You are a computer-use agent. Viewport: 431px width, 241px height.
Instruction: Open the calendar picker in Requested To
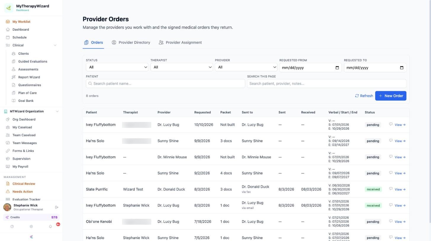click(x=402, y=68)
